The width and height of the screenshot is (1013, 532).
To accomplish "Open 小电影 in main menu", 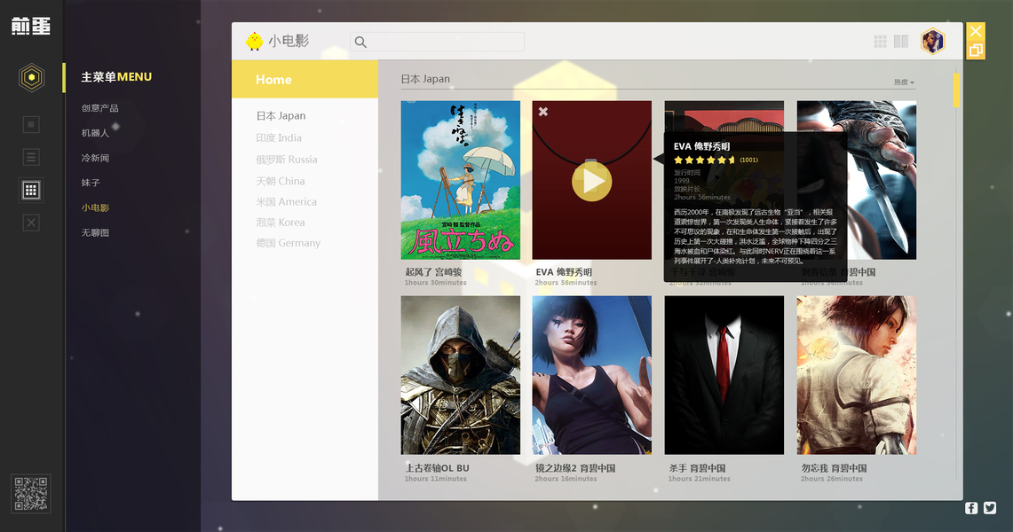I will [x=95, y=207].
